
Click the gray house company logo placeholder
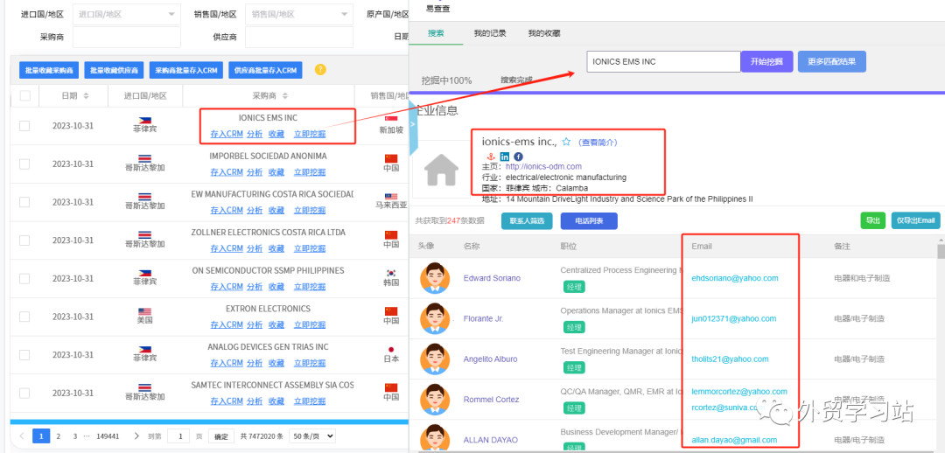pos(442,170)
